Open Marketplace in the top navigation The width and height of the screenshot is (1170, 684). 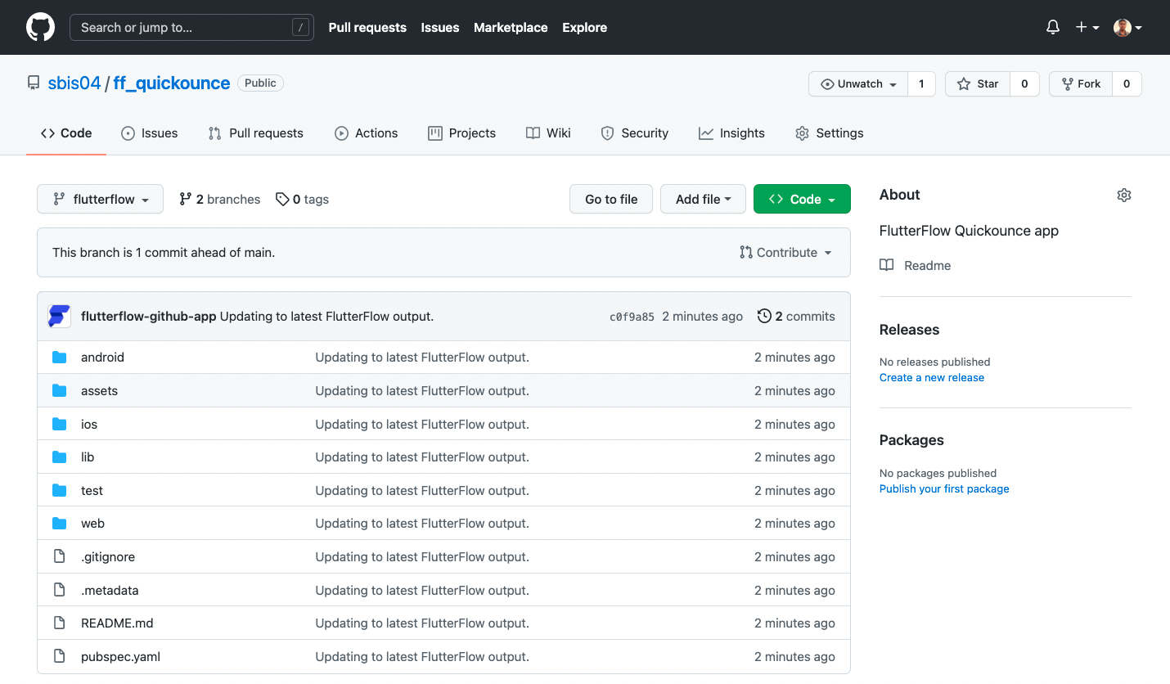[x=511, y=27]
